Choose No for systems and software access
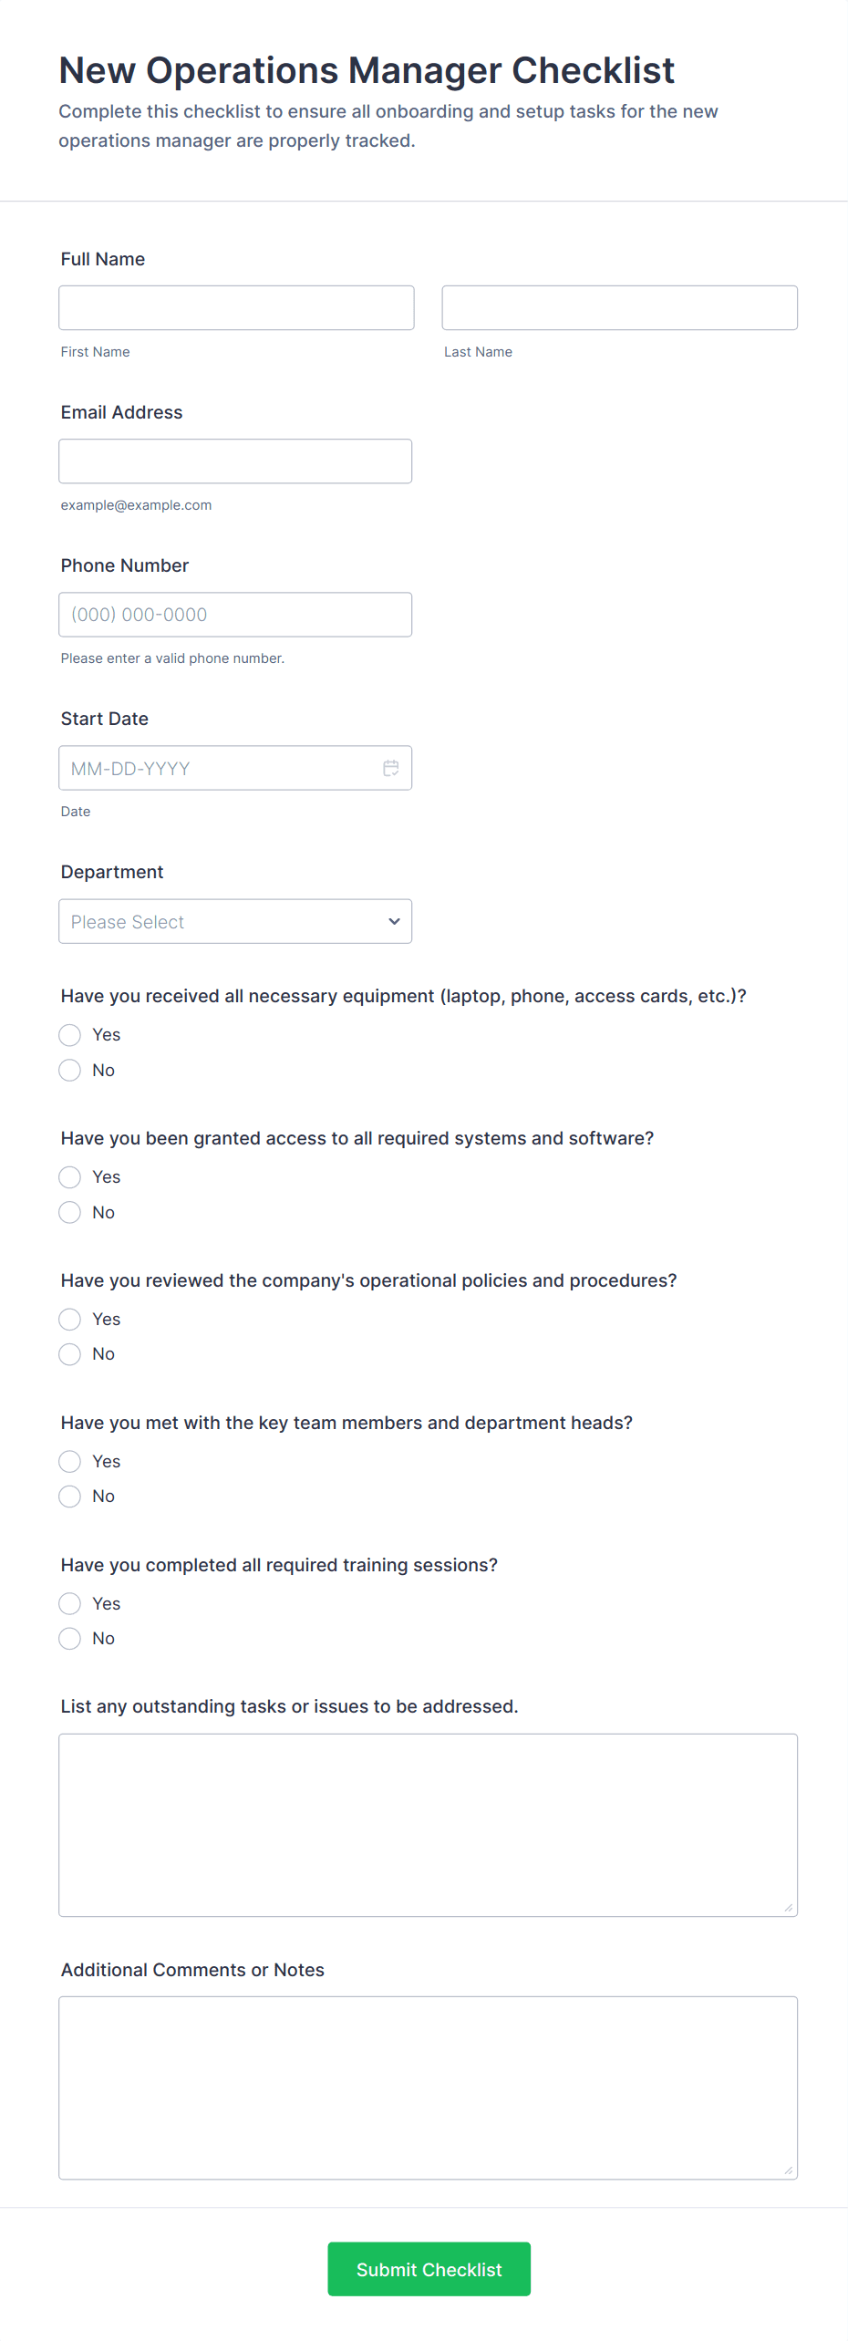848x2341 pixels. [x=70, y=1213]
